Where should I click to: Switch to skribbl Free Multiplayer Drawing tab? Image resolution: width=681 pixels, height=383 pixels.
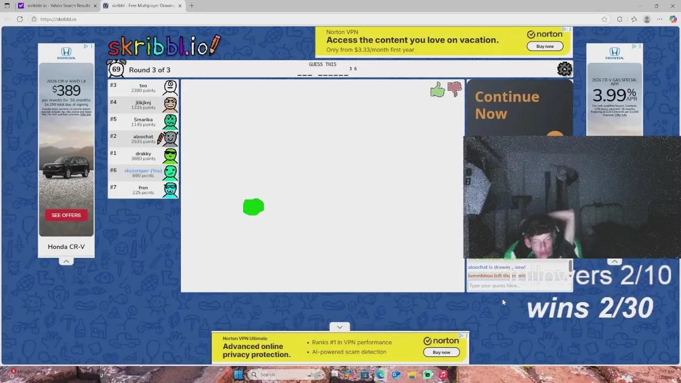click(143, 6)
